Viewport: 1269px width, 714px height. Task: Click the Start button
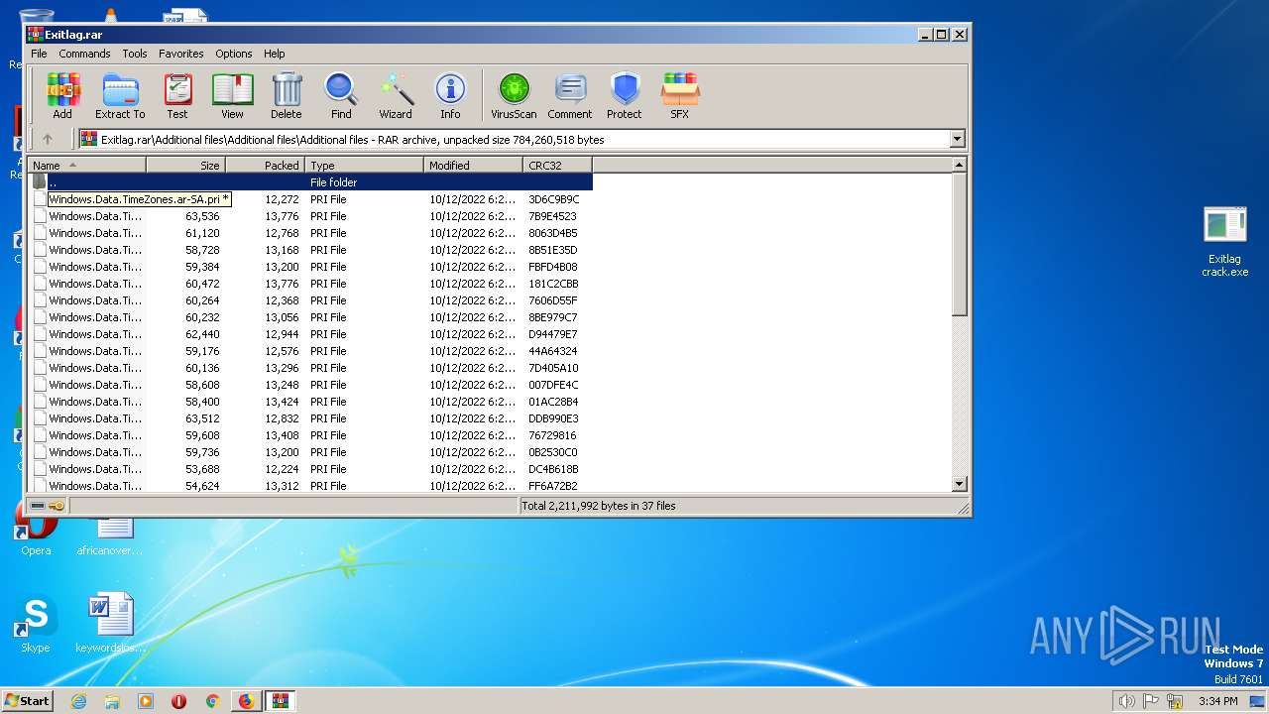point(28,700)
